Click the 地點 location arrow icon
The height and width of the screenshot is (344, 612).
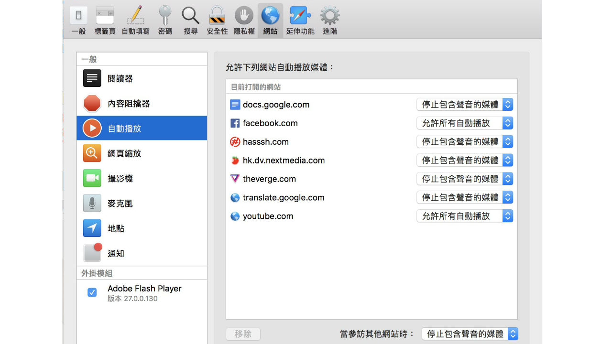coord(92,228)
